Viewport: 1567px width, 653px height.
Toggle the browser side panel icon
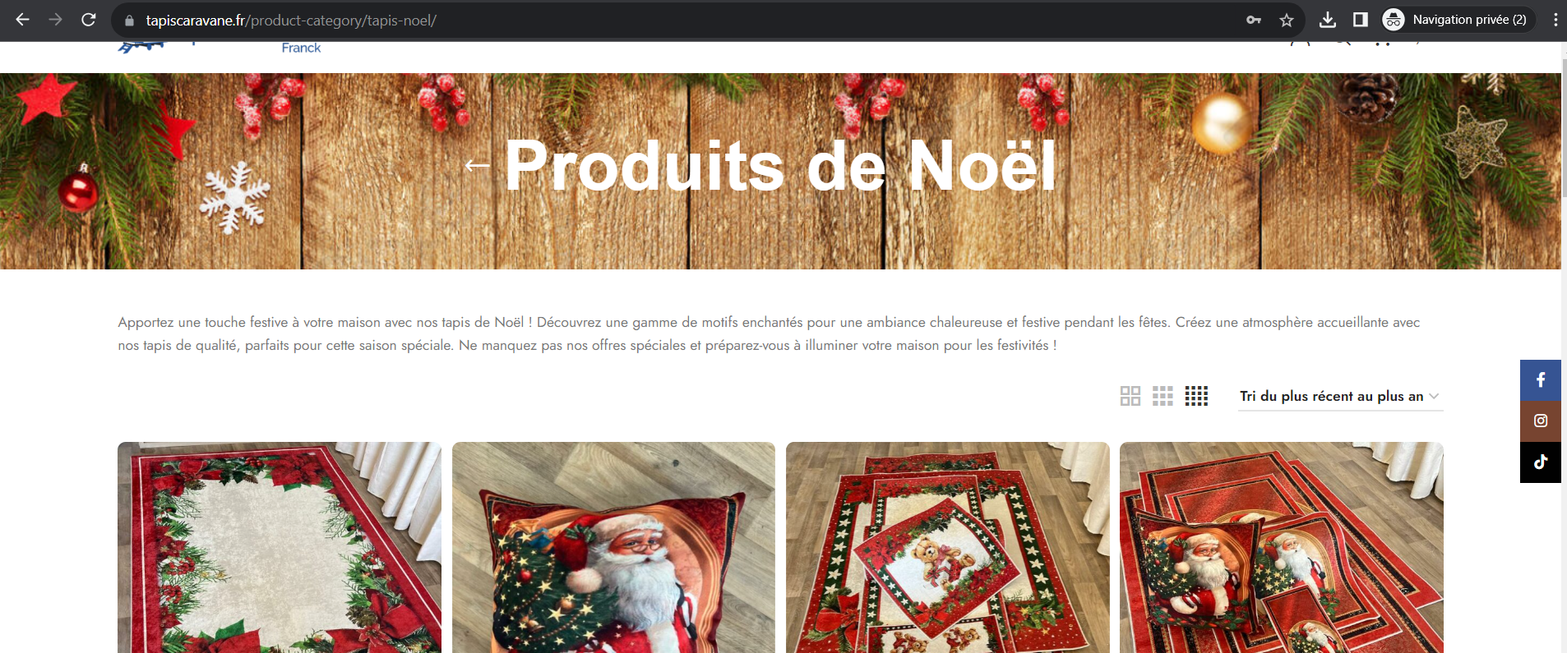tap(1360, 20)
